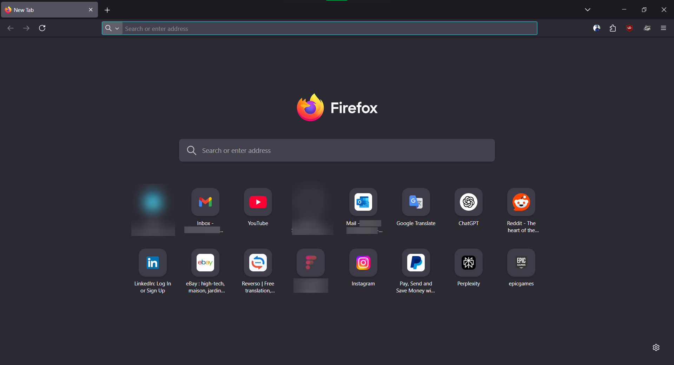Focus the center page search box

click(x=337, y=150)
